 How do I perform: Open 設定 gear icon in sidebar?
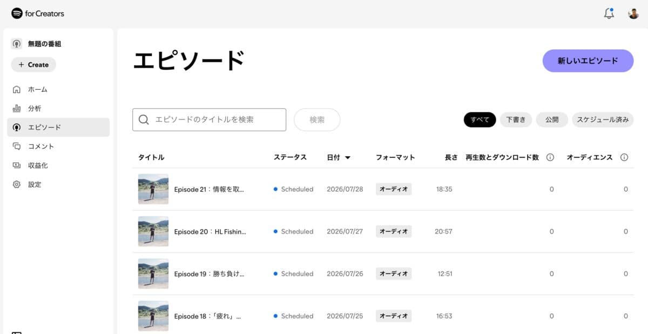[17, 184]
